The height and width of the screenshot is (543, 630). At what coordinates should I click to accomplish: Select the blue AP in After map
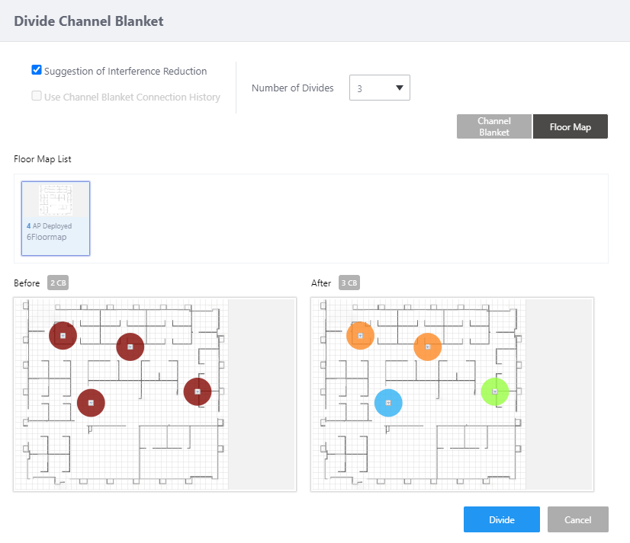tap(388, 403)
